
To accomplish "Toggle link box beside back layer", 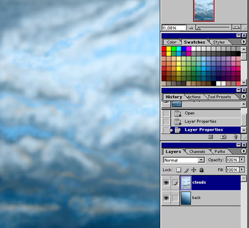I will coord(175,198).
